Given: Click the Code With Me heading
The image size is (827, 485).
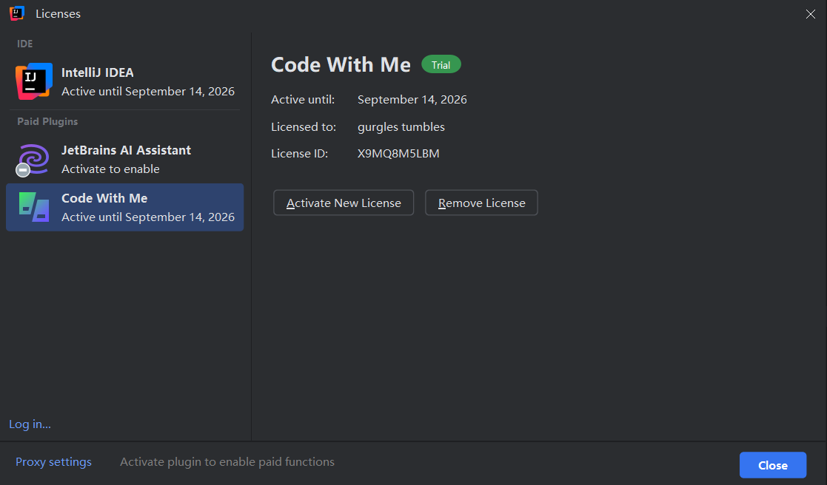Looking at the screenshot, I should pos(341,65).
